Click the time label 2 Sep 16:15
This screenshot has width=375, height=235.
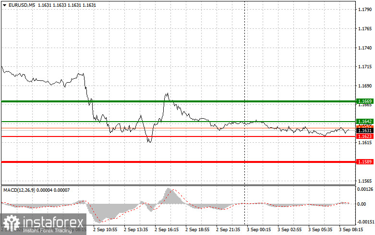(x=167, y=230)
